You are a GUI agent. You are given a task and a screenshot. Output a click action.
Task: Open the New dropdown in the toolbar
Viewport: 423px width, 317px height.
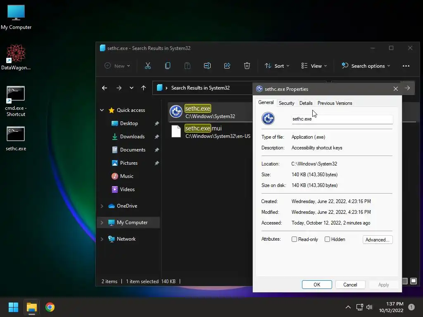[117, 66]
